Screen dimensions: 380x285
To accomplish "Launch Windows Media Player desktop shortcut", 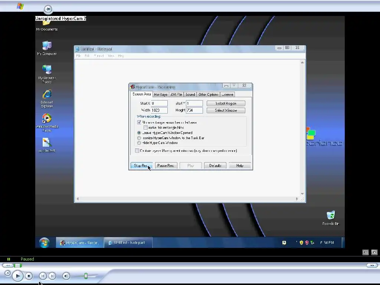I will pyautogui.click(x=47, y=122).
